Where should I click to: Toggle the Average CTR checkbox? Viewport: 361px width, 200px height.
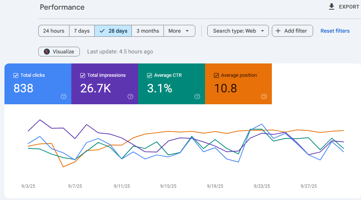pos(149,75)
